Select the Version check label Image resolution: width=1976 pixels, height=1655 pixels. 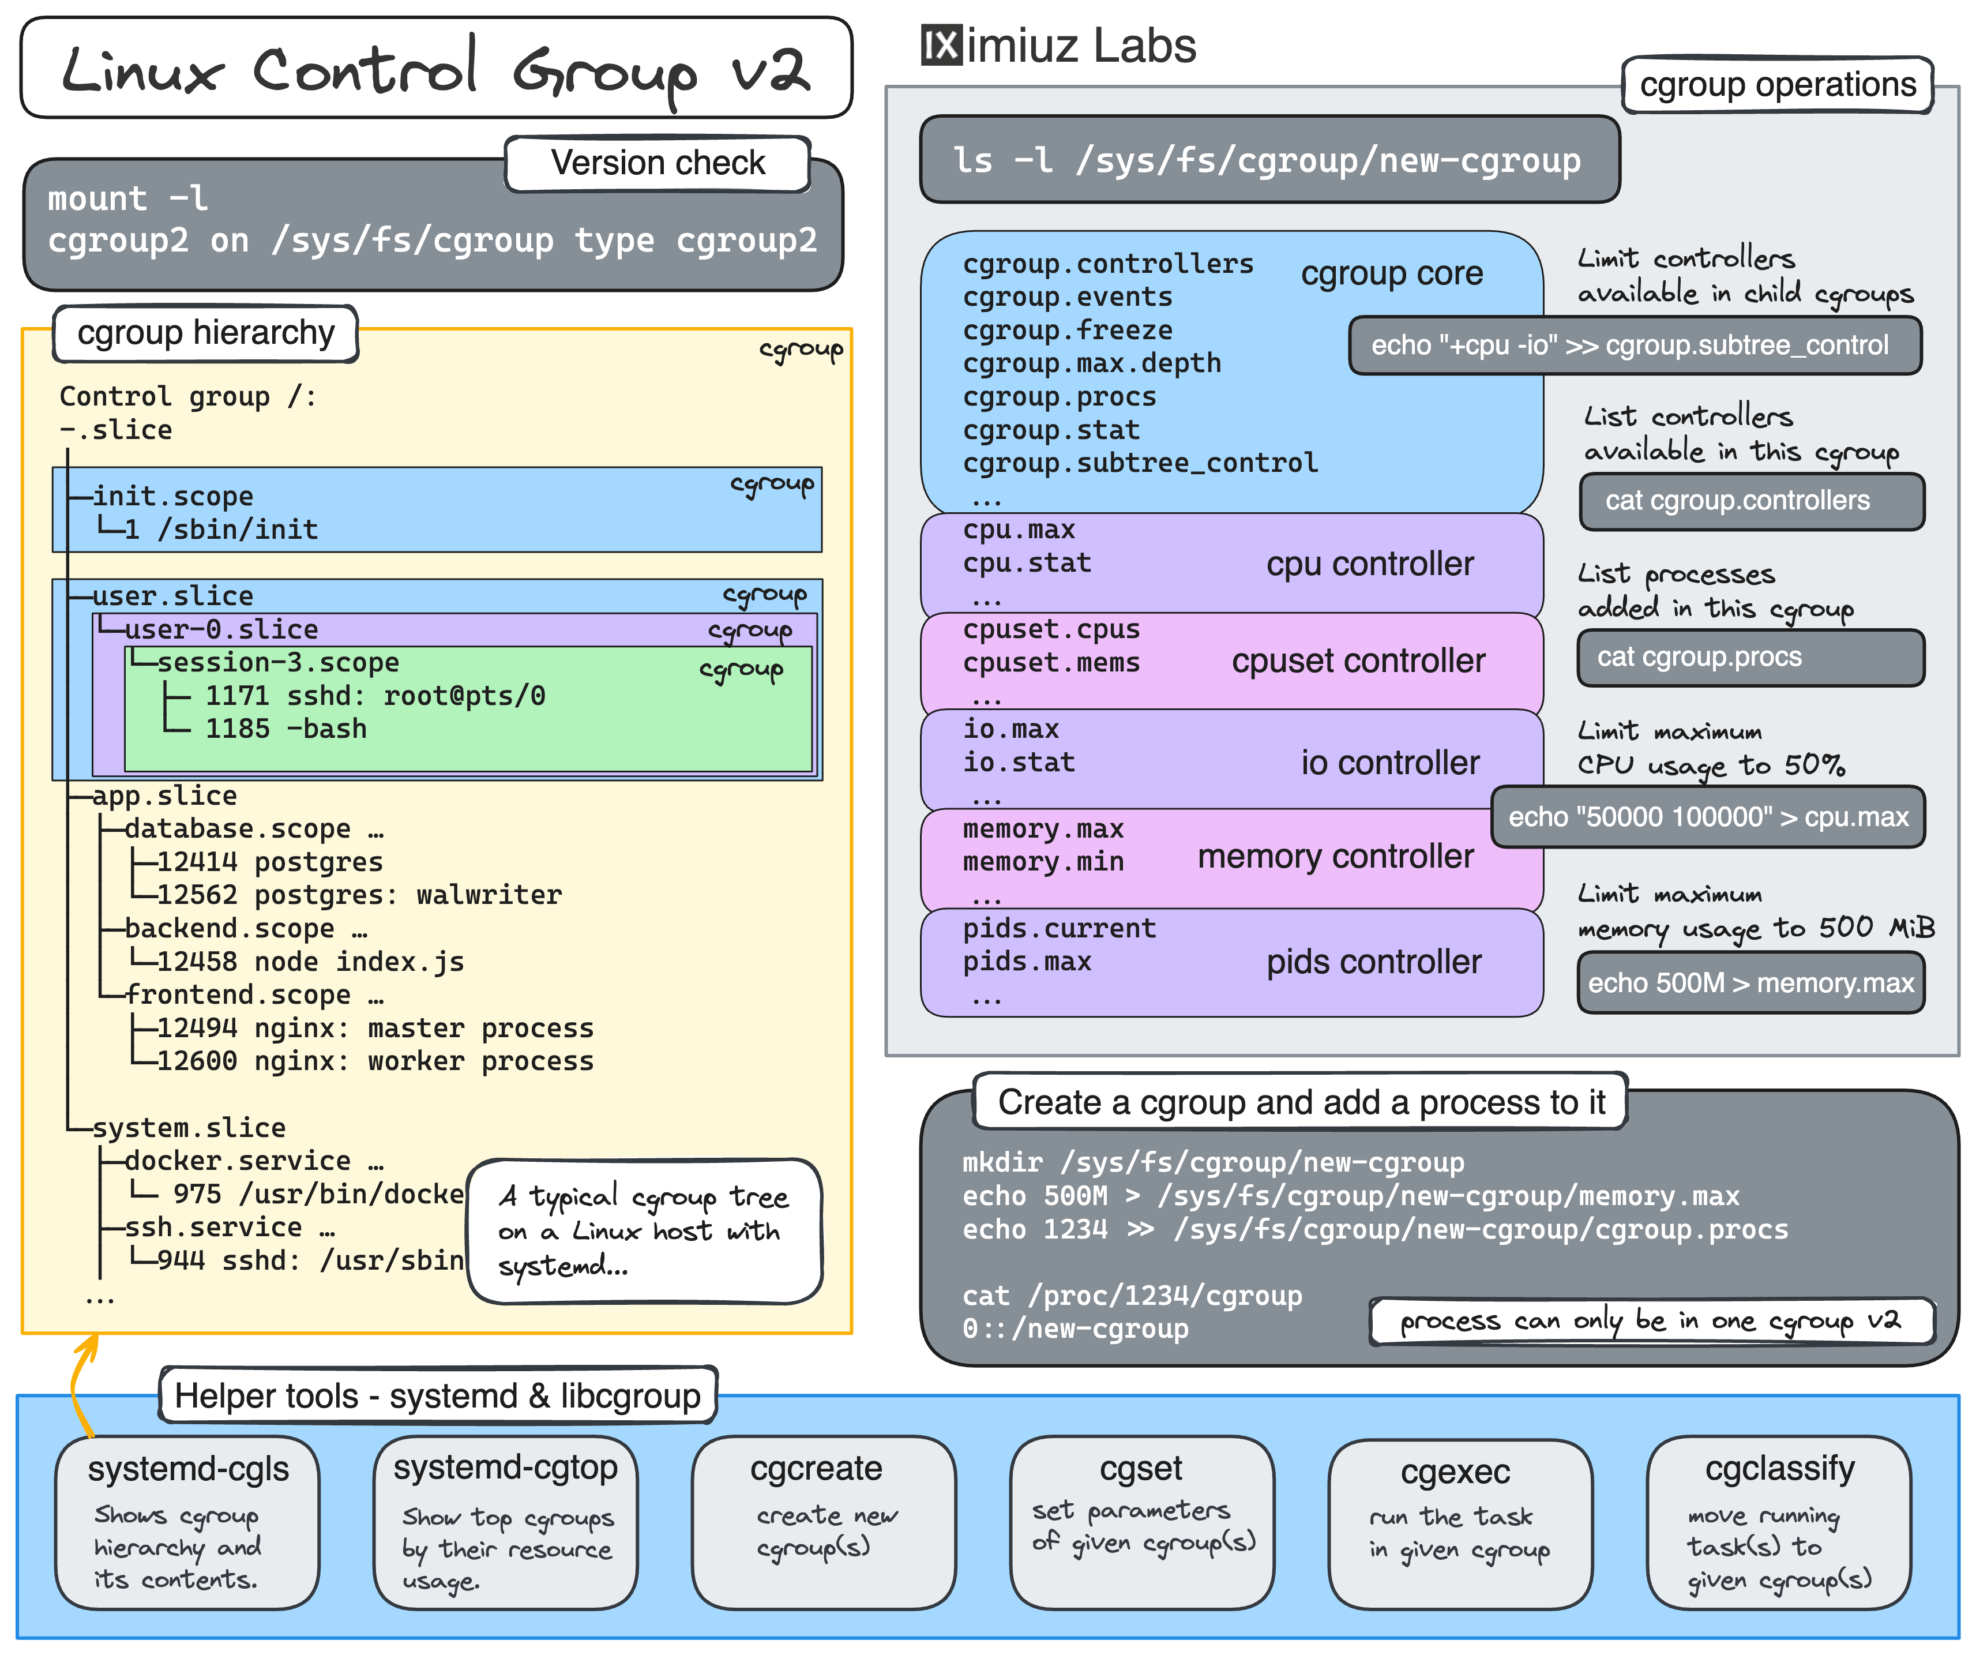click(658, 164)
